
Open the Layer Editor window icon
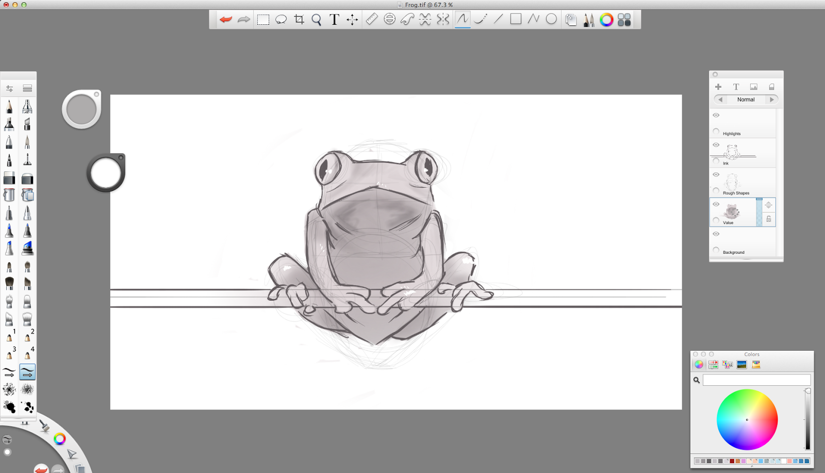coord(571,20)
